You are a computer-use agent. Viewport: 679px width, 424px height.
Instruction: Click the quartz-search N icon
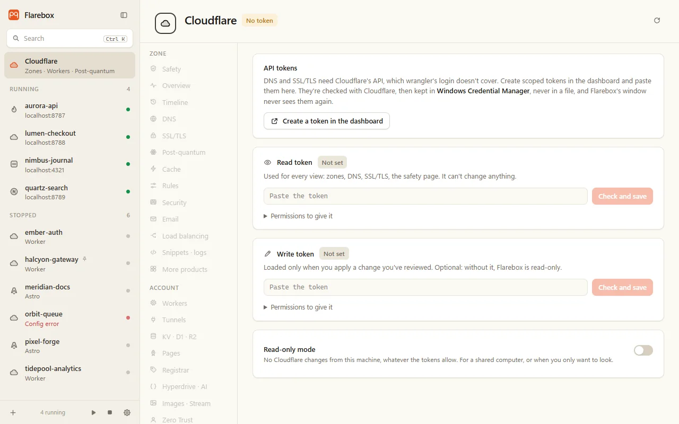click(14, 192)
